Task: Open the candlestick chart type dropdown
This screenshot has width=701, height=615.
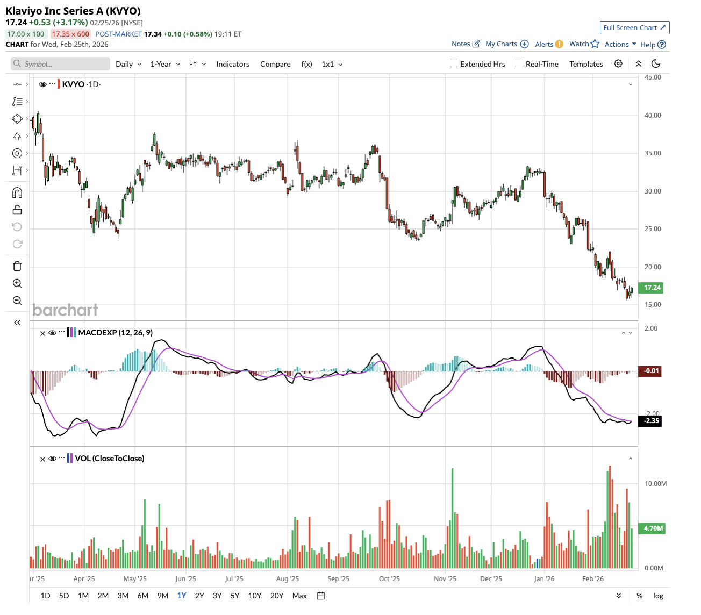Action: (x=198, y=64)
